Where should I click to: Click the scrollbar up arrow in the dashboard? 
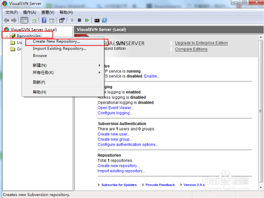(260, 37)
